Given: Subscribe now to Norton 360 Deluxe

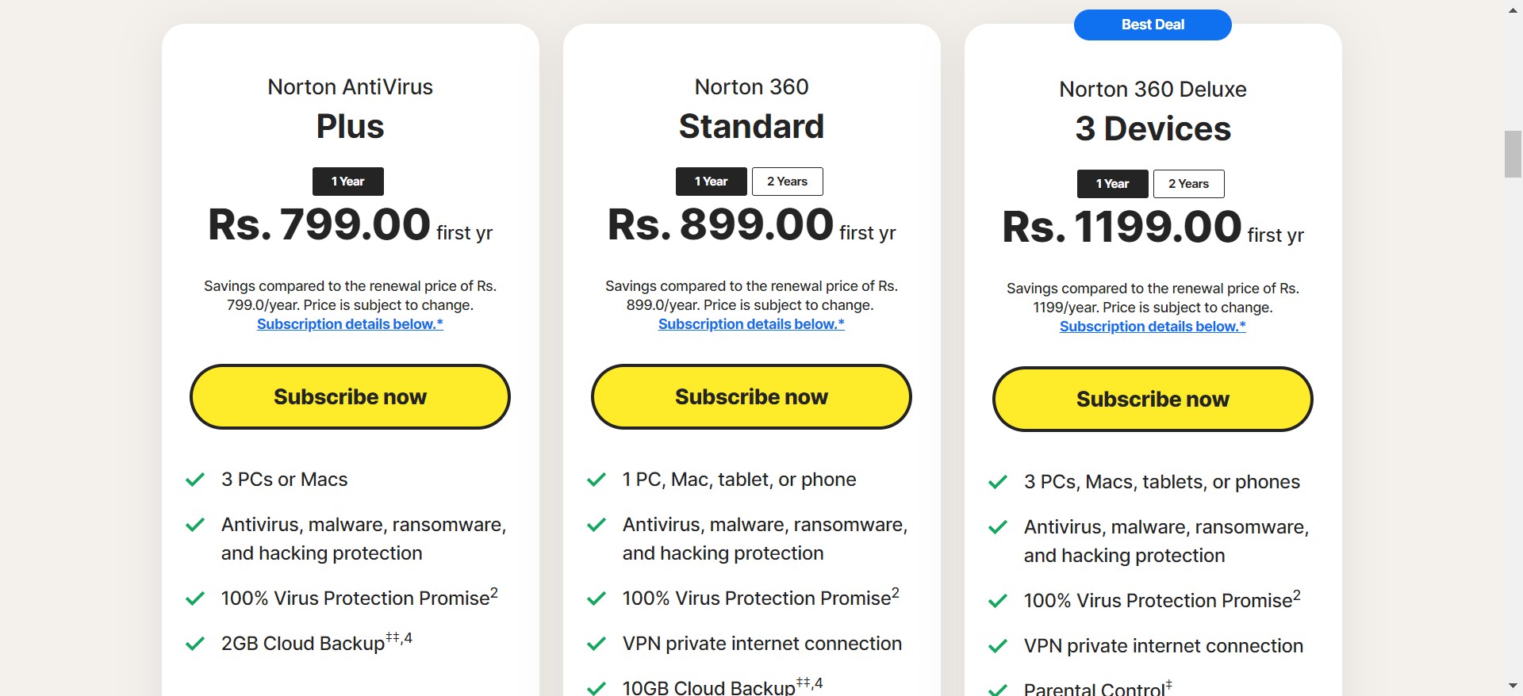Looking at the screenshot, I should 1153,400.
